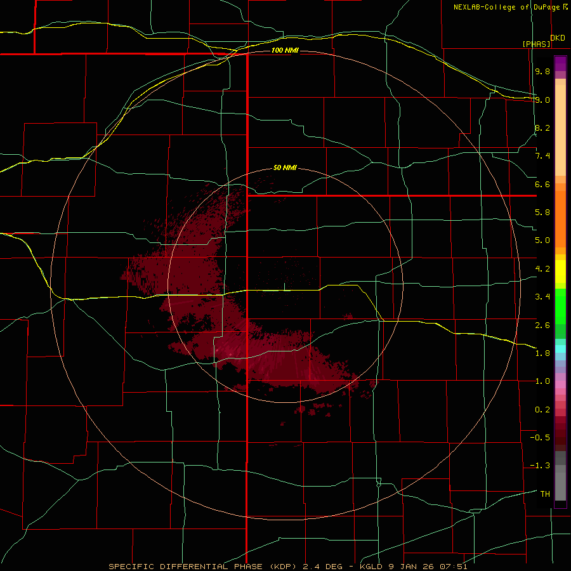
Task: Click the 4.2 legend value
Action: click(542, 269)
